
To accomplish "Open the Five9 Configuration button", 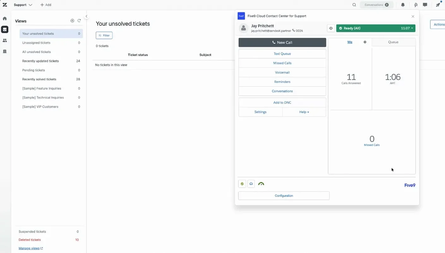I will 284,196.
